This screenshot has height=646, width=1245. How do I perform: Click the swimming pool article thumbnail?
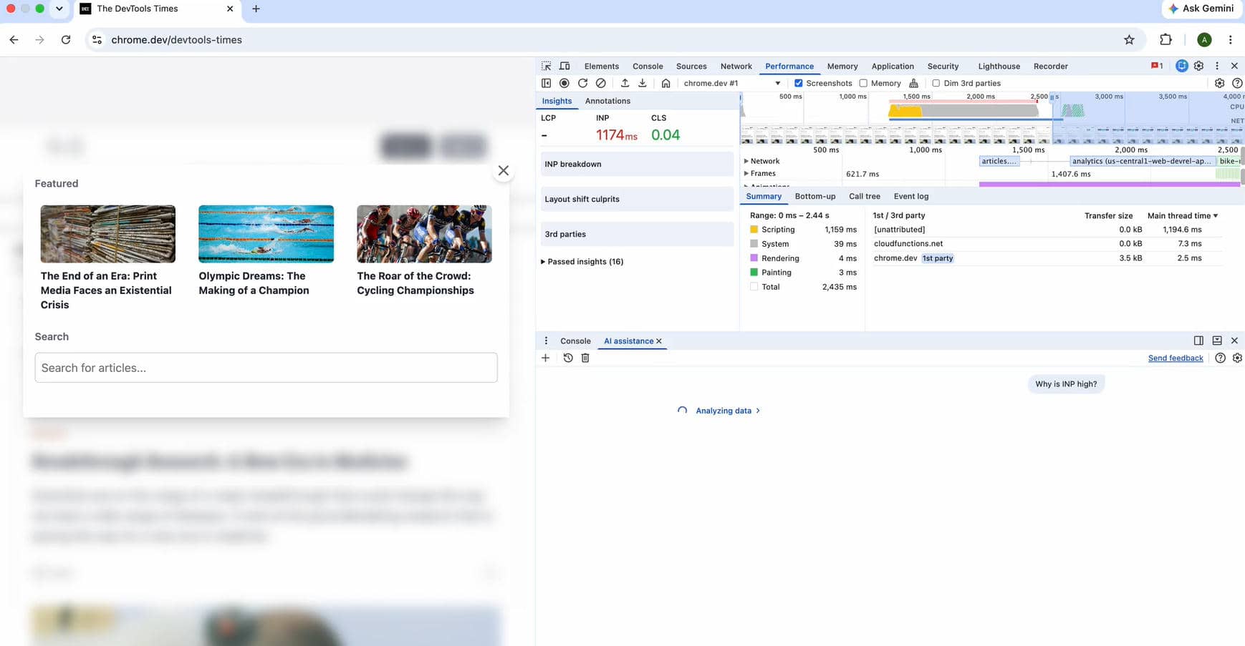[x=266, y=234]
